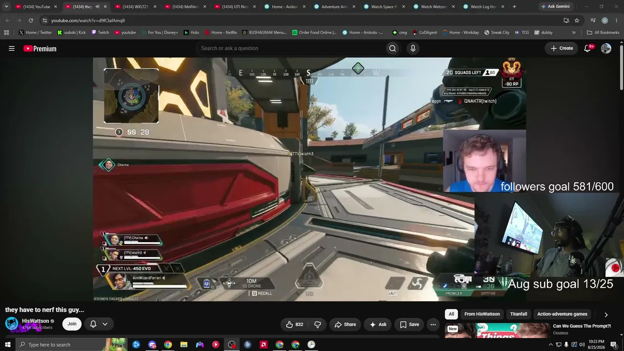The image size is (624, 351).
Task: Click the Ask button
Action: coord(378,325)
